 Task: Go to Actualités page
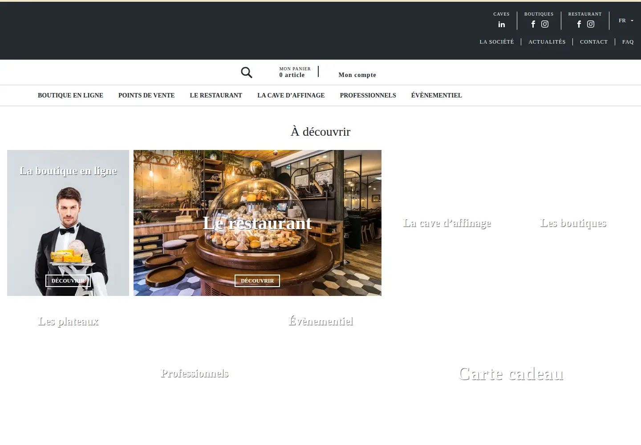[x=547, y=42]
